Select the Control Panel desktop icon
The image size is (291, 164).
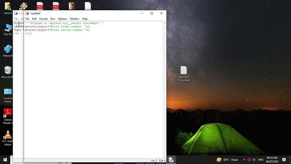8,95
